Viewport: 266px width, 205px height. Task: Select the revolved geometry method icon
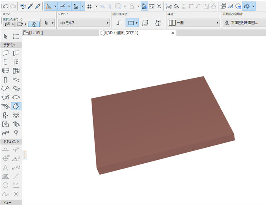[158, 23]
